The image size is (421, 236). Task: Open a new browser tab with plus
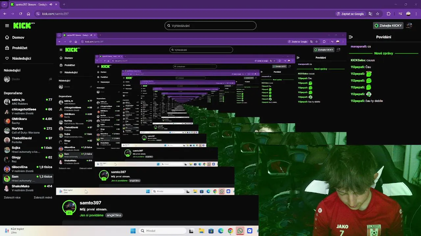64,5
